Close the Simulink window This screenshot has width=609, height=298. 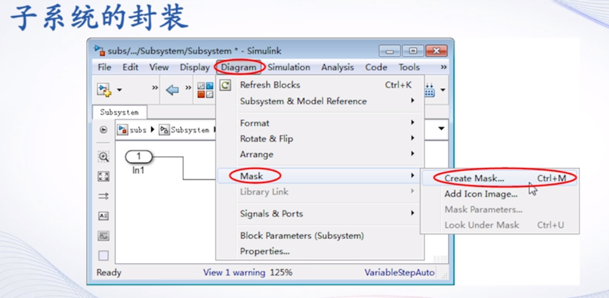point(436,51)
